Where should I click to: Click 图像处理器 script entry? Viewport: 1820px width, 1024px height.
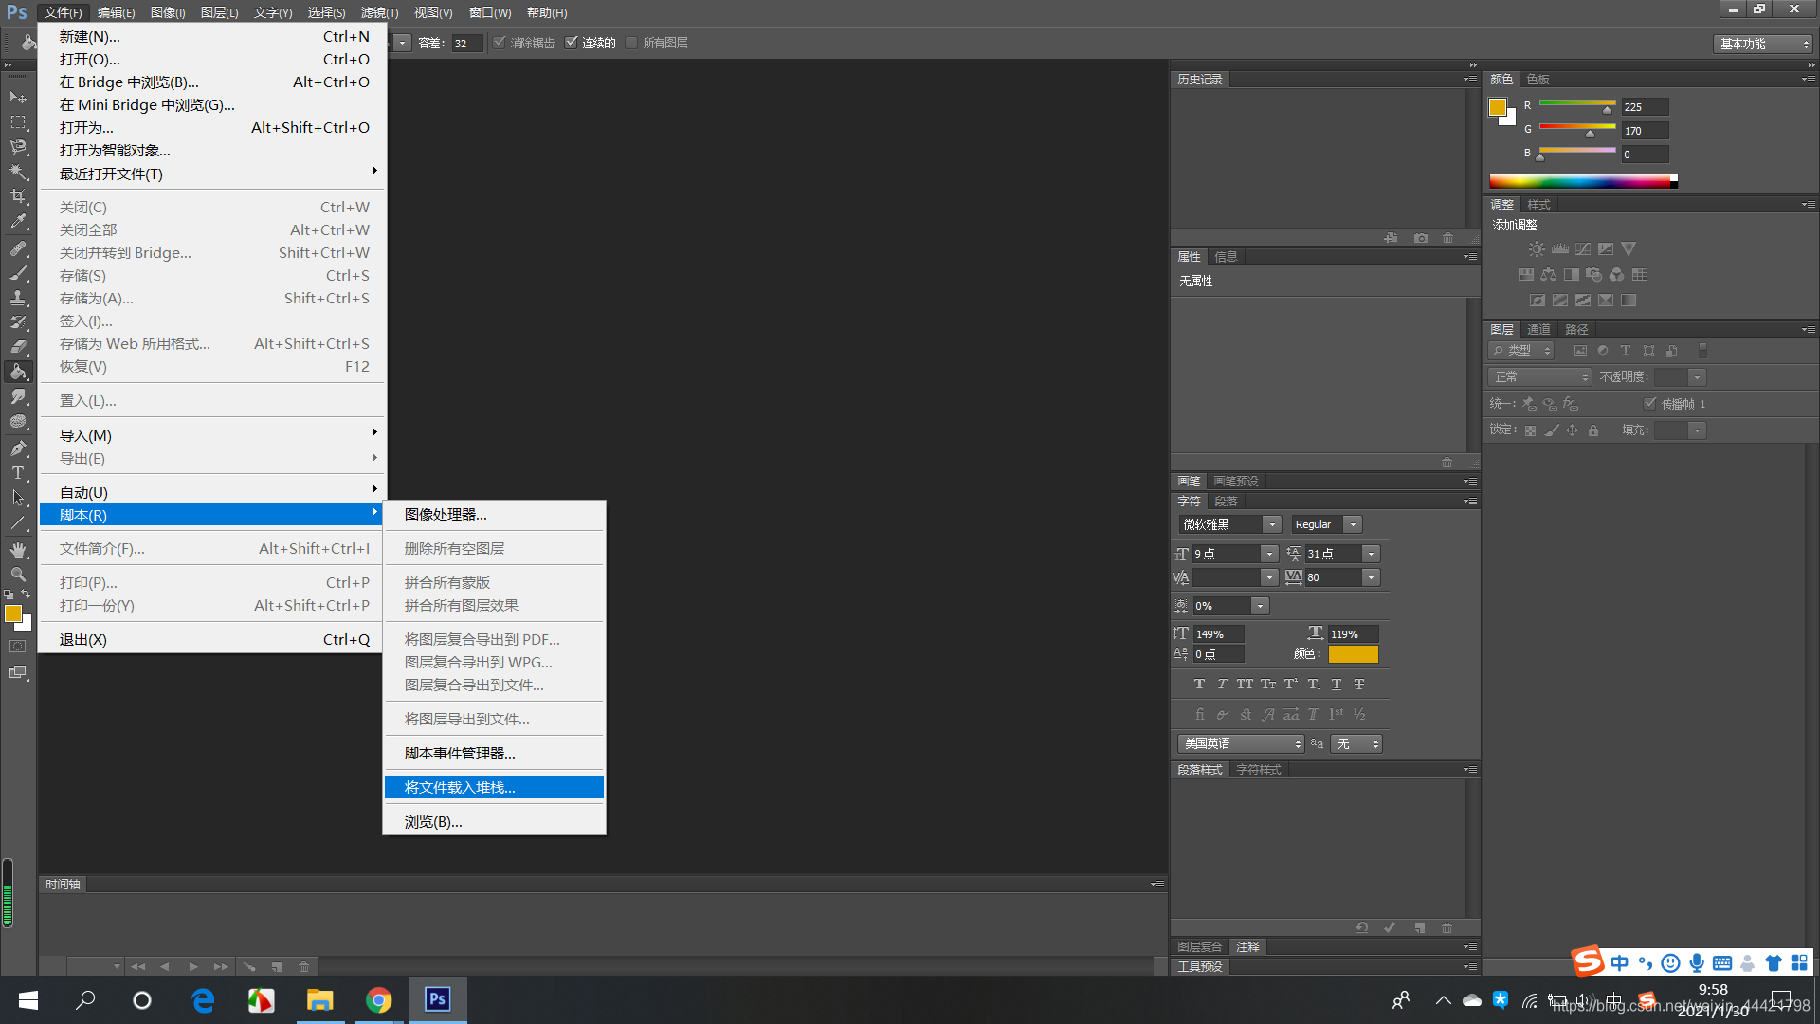(446, 514)
